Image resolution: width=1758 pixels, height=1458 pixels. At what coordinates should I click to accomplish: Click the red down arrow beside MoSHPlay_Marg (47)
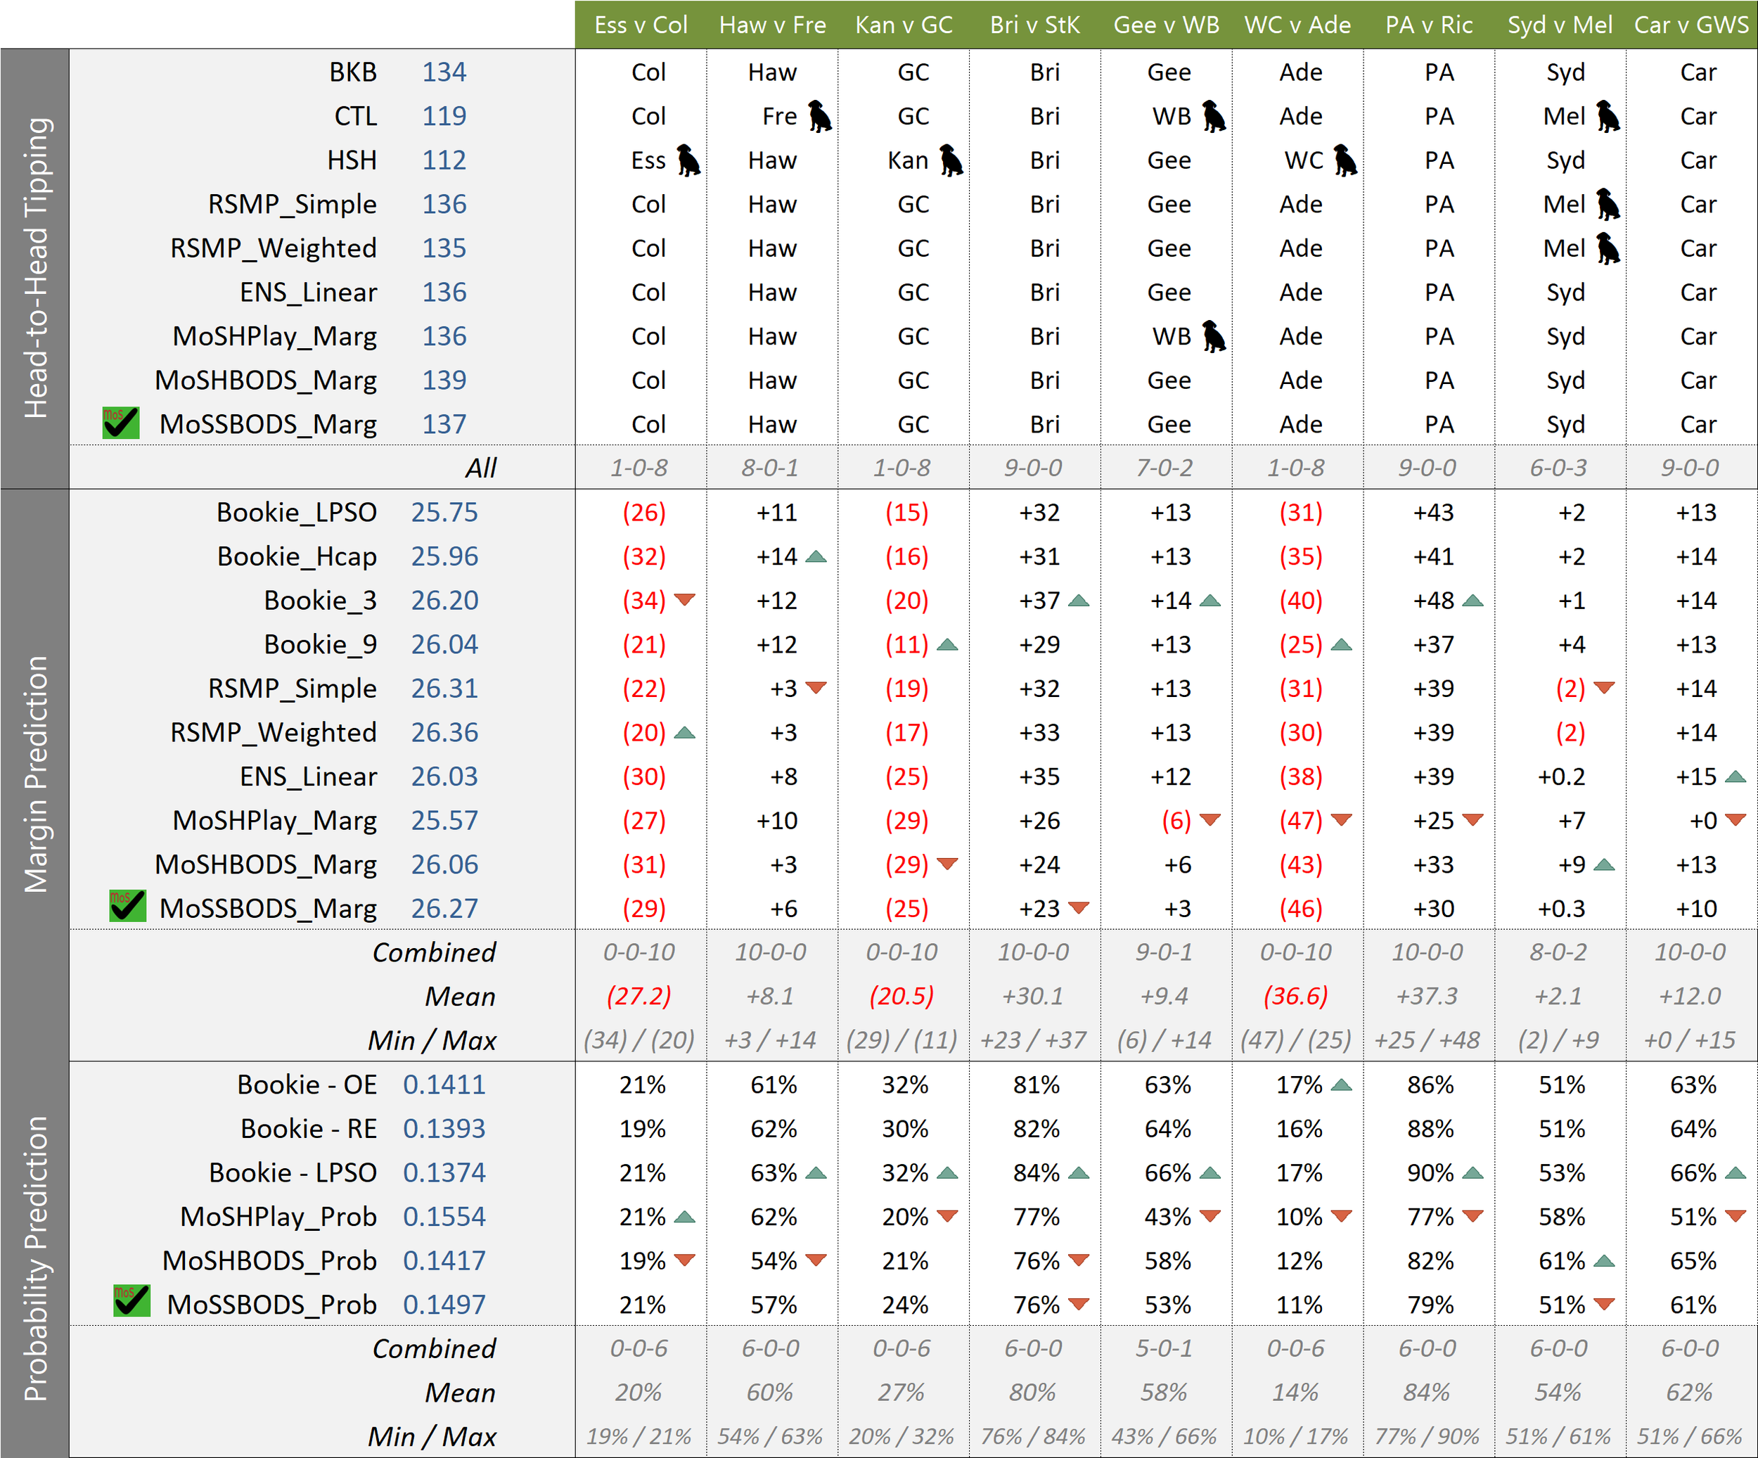pos(1341,819)
